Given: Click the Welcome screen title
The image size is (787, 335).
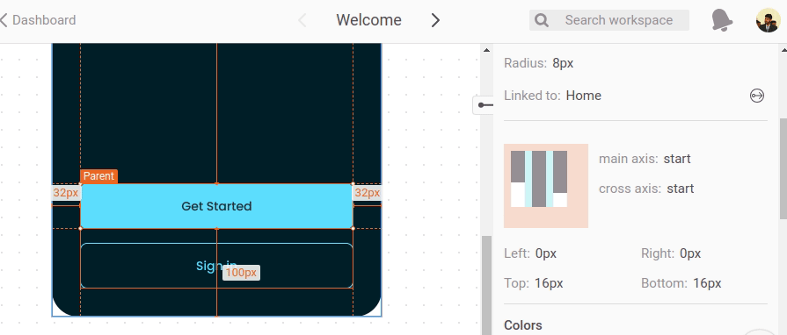Looking at the screenshot, I should 369,20.
